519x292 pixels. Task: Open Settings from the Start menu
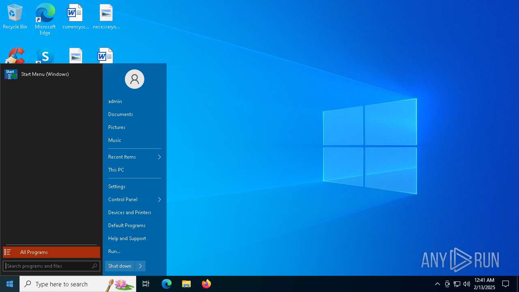click(x=117, y=187)
